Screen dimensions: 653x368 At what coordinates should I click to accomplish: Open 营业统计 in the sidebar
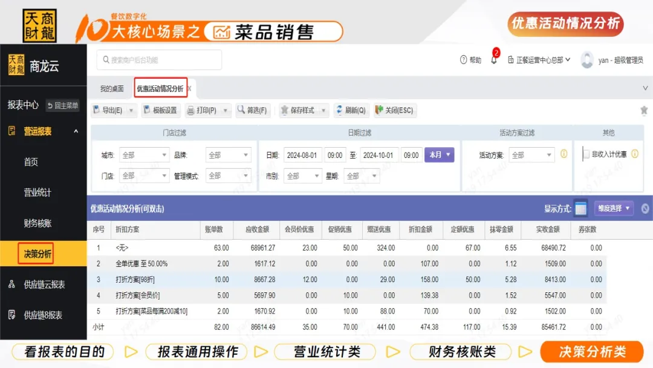(37, 192)
